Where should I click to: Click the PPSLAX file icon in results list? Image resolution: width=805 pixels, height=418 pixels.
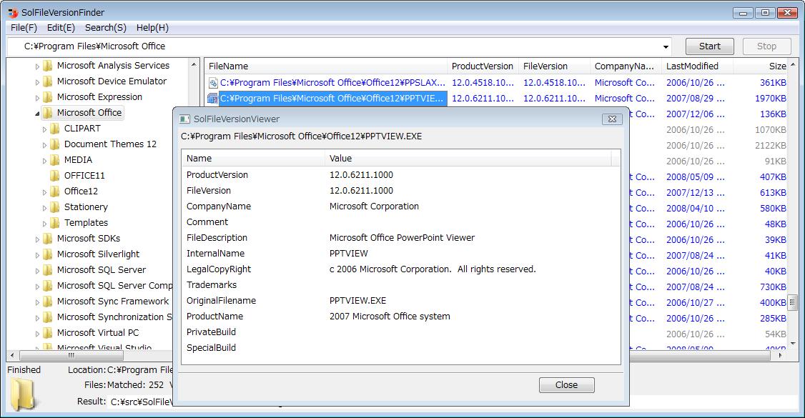pyautogui.click(x=213, y=83)
